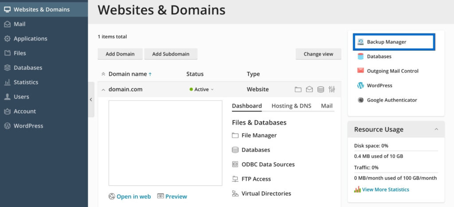Collapse the left sidebar handle
The width and height of the screenshot is (454, 207).
tap(91, 100)
